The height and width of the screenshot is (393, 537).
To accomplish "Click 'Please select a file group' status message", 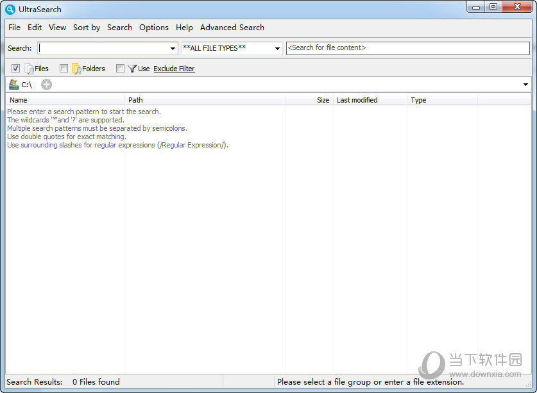I will coord(371,381).
